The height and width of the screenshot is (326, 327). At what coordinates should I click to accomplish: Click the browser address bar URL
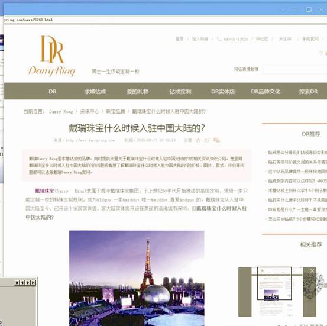click(x=28, y=20)
